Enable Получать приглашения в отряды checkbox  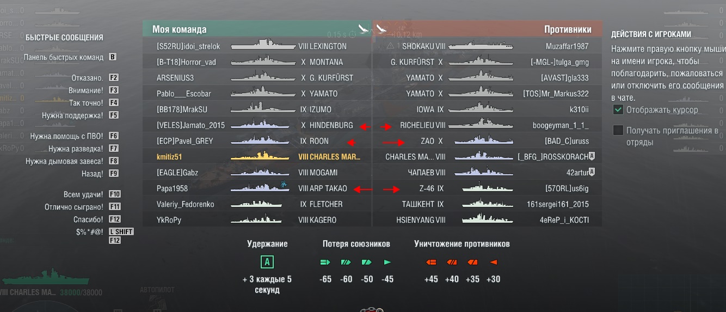click(618, 130)
